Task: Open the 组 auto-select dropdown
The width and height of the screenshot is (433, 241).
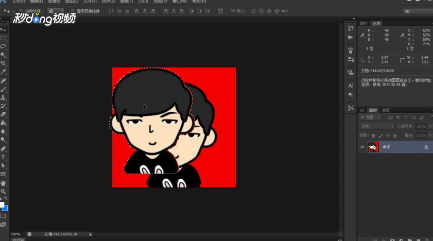Action: tap(55, 11)
